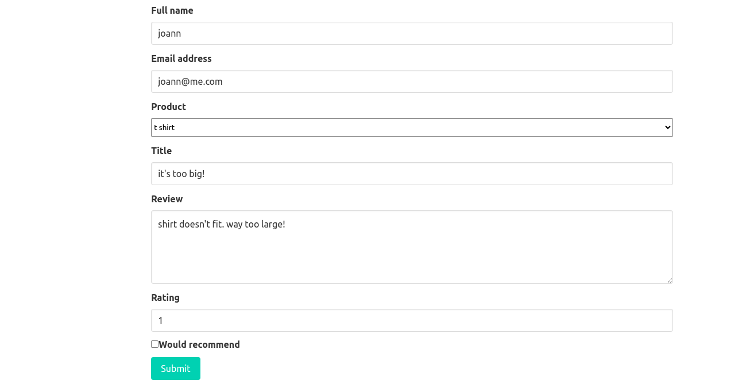The image size is (750, 392).
Task: Click the Email address label
Action: (181, 58)
